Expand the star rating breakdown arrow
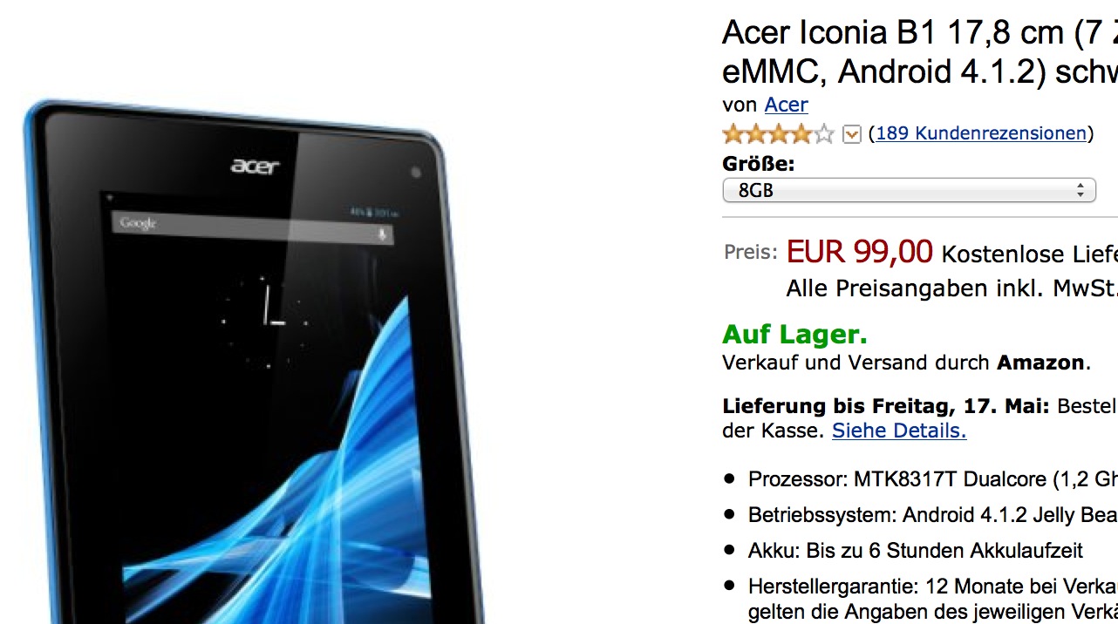The image size is (1118, 624). (x=852, y=134)
